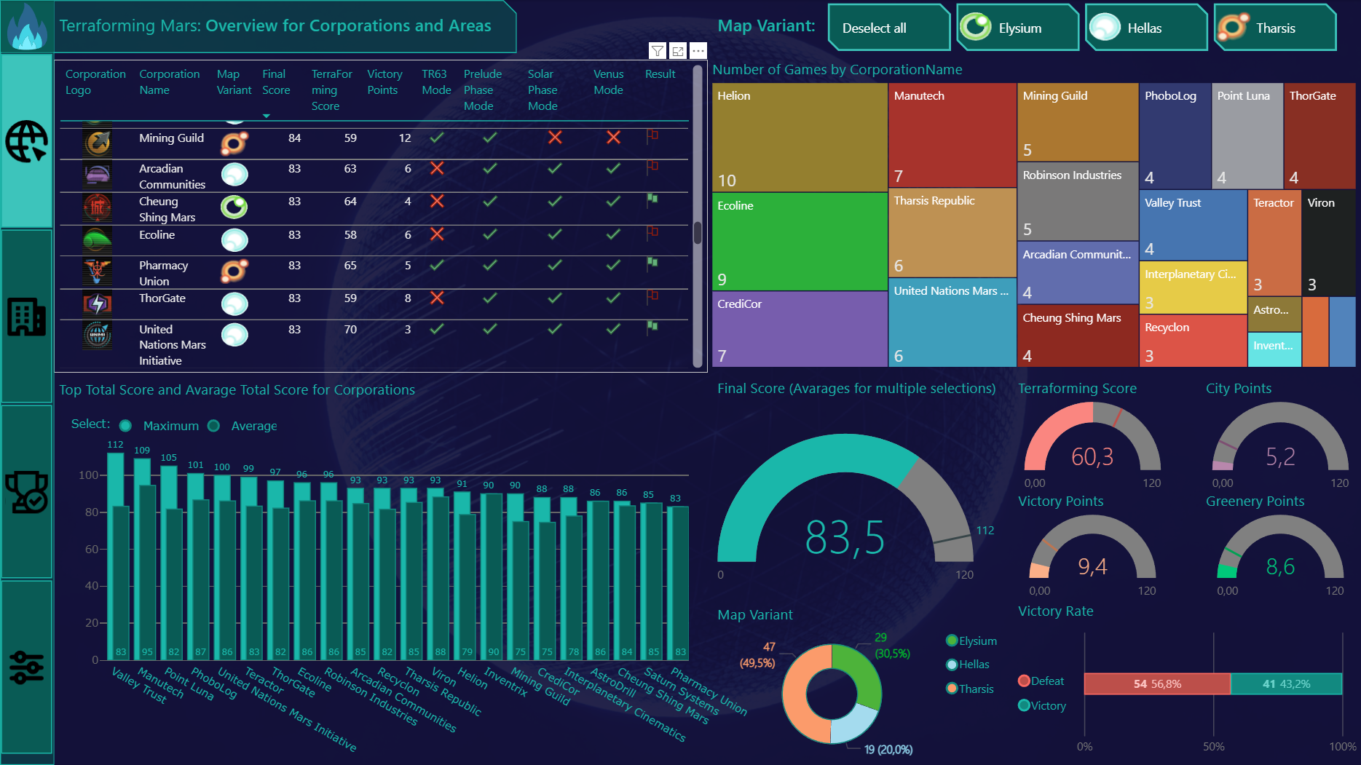Select the Average radio button
The width and height of the screenshot is (1361, 765).
coord(213,426)
